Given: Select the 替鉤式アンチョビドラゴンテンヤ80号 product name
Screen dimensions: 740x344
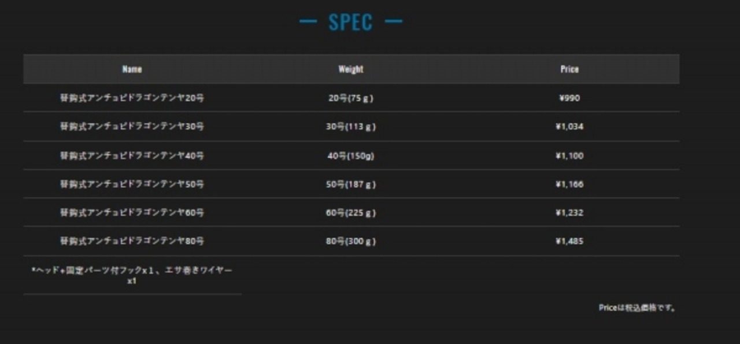Looking at the screenshot, I should click(132, 241).
